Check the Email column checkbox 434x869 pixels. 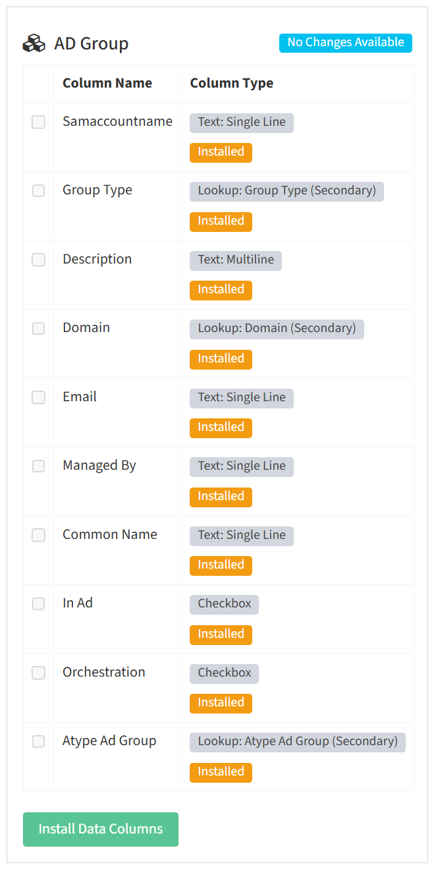pyautogui.click(x=39, y=397)
